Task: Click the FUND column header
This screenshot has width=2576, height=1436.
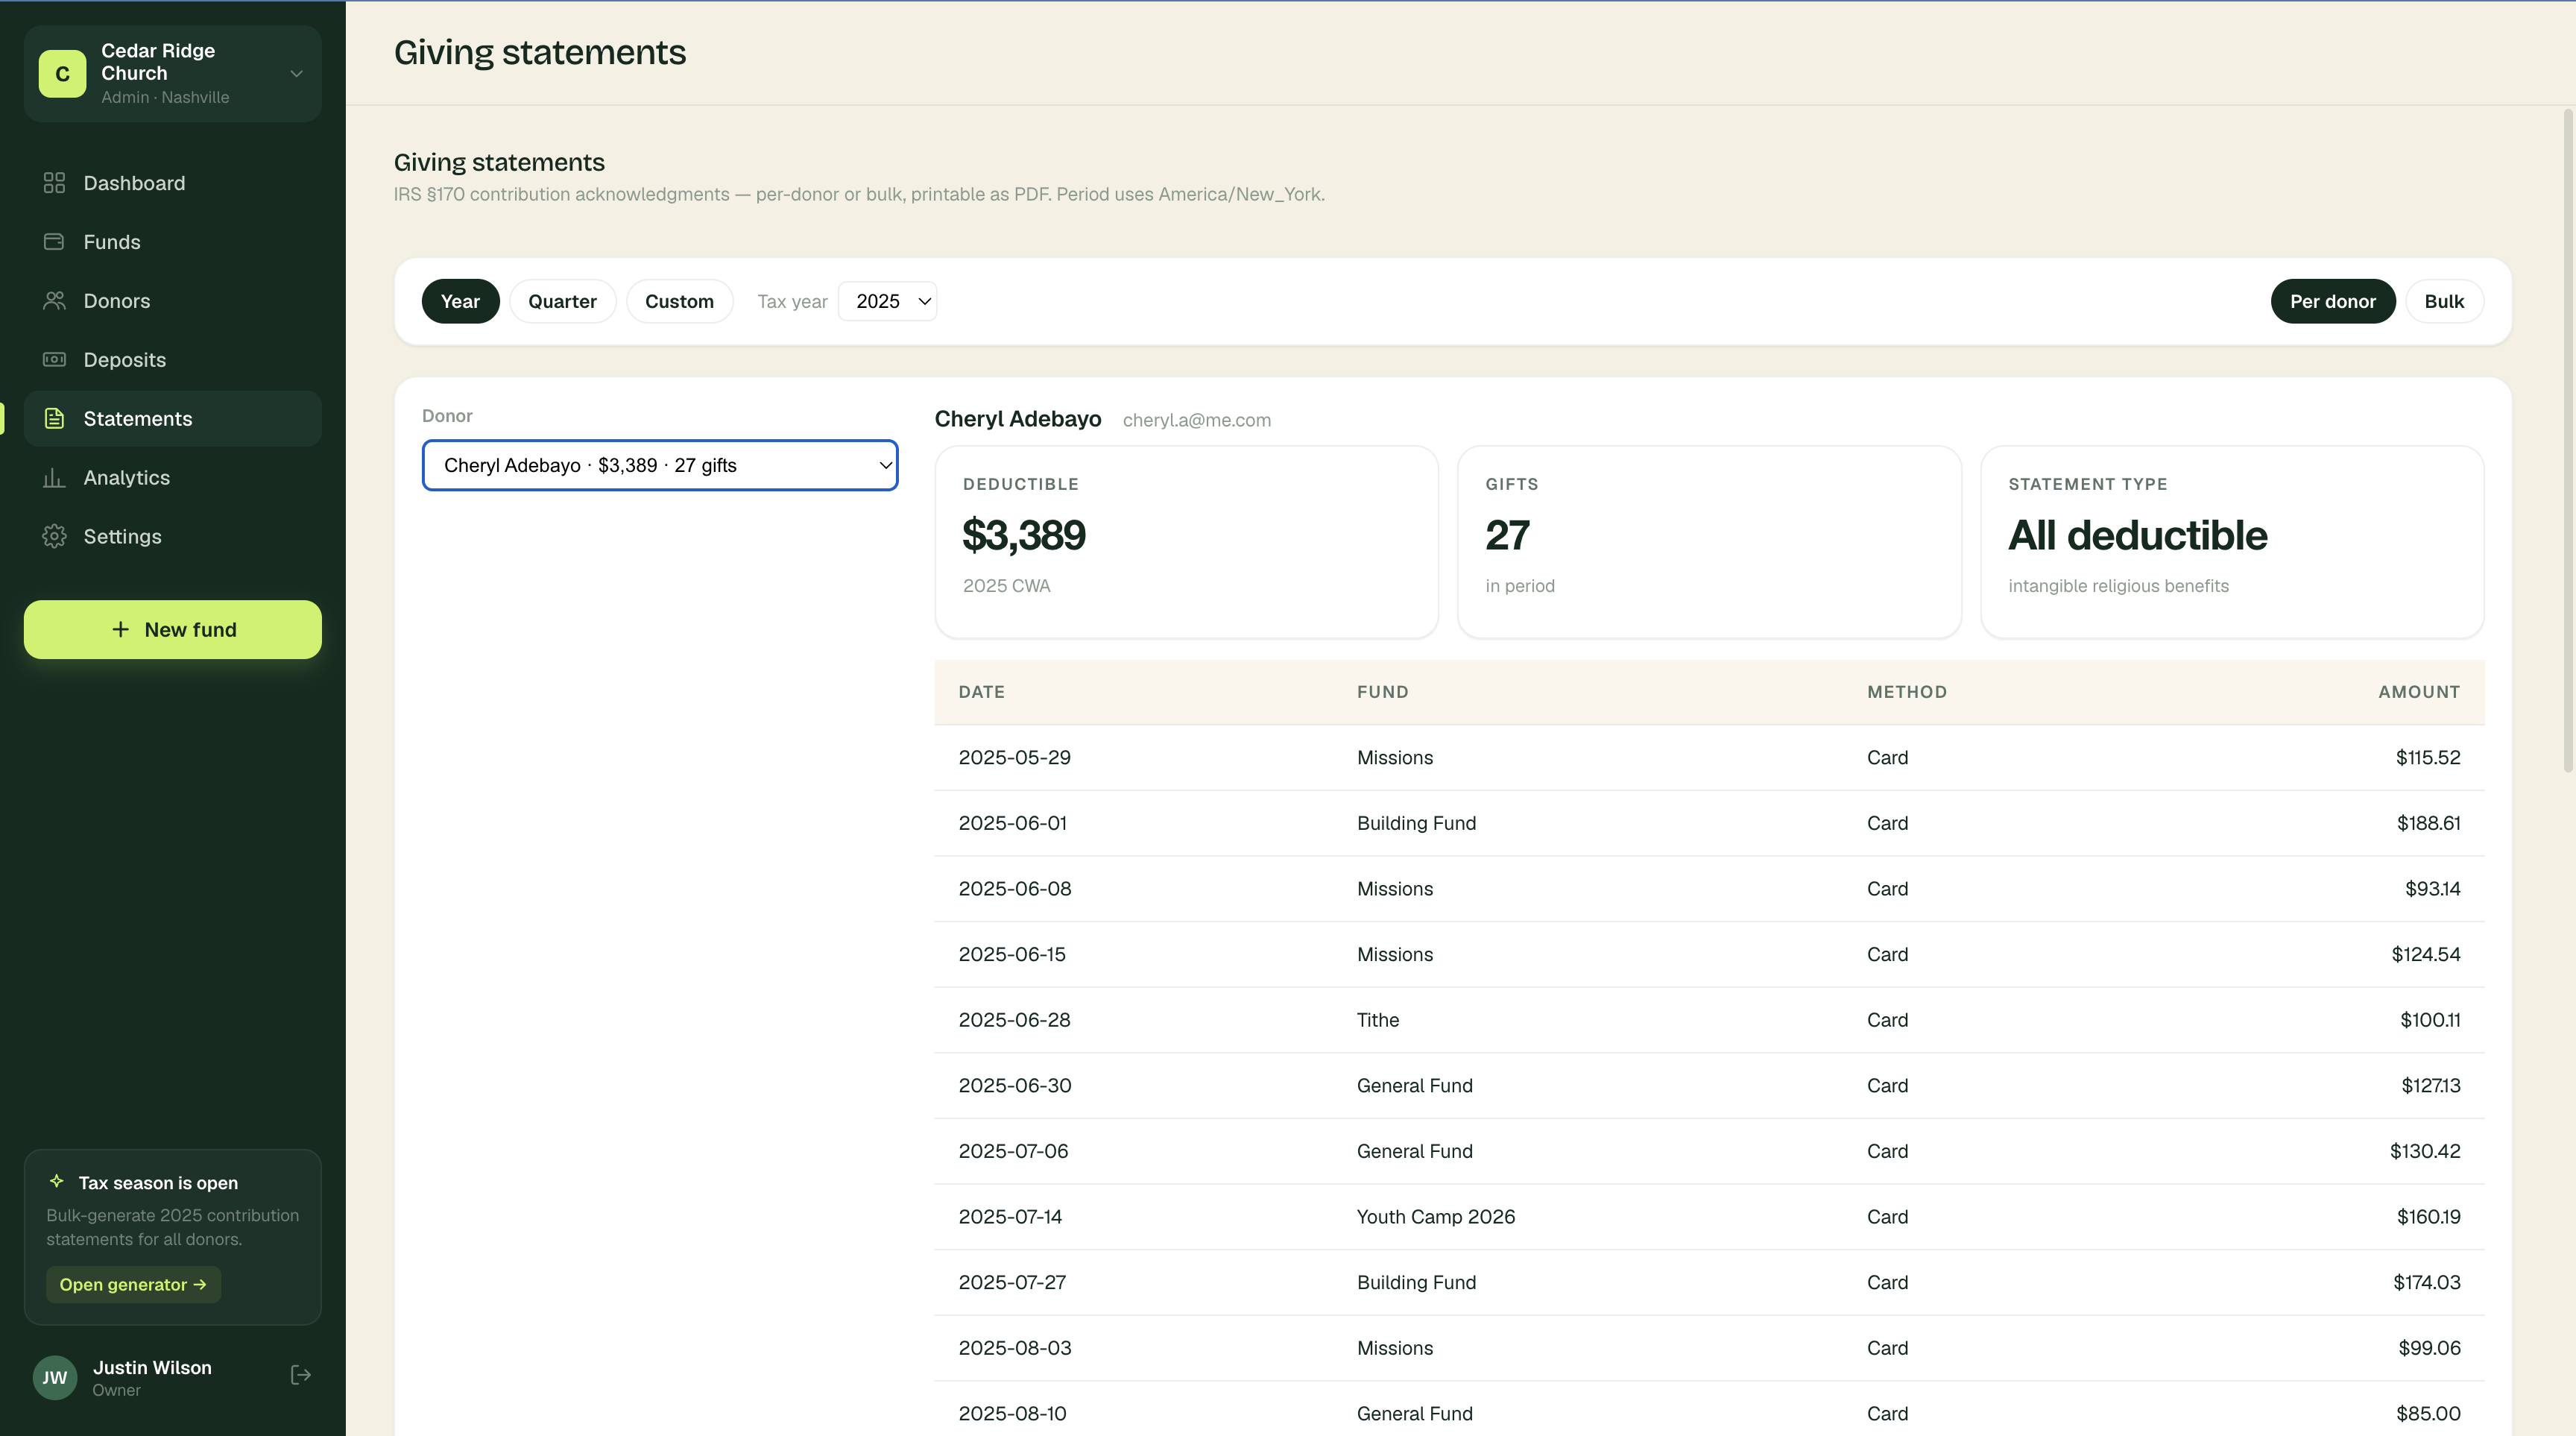Action: coord(1382,692)
